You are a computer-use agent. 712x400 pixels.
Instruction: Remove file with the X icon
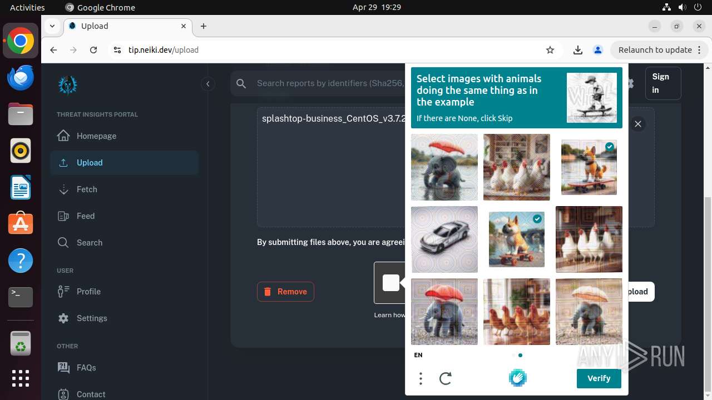click(638, 124)
